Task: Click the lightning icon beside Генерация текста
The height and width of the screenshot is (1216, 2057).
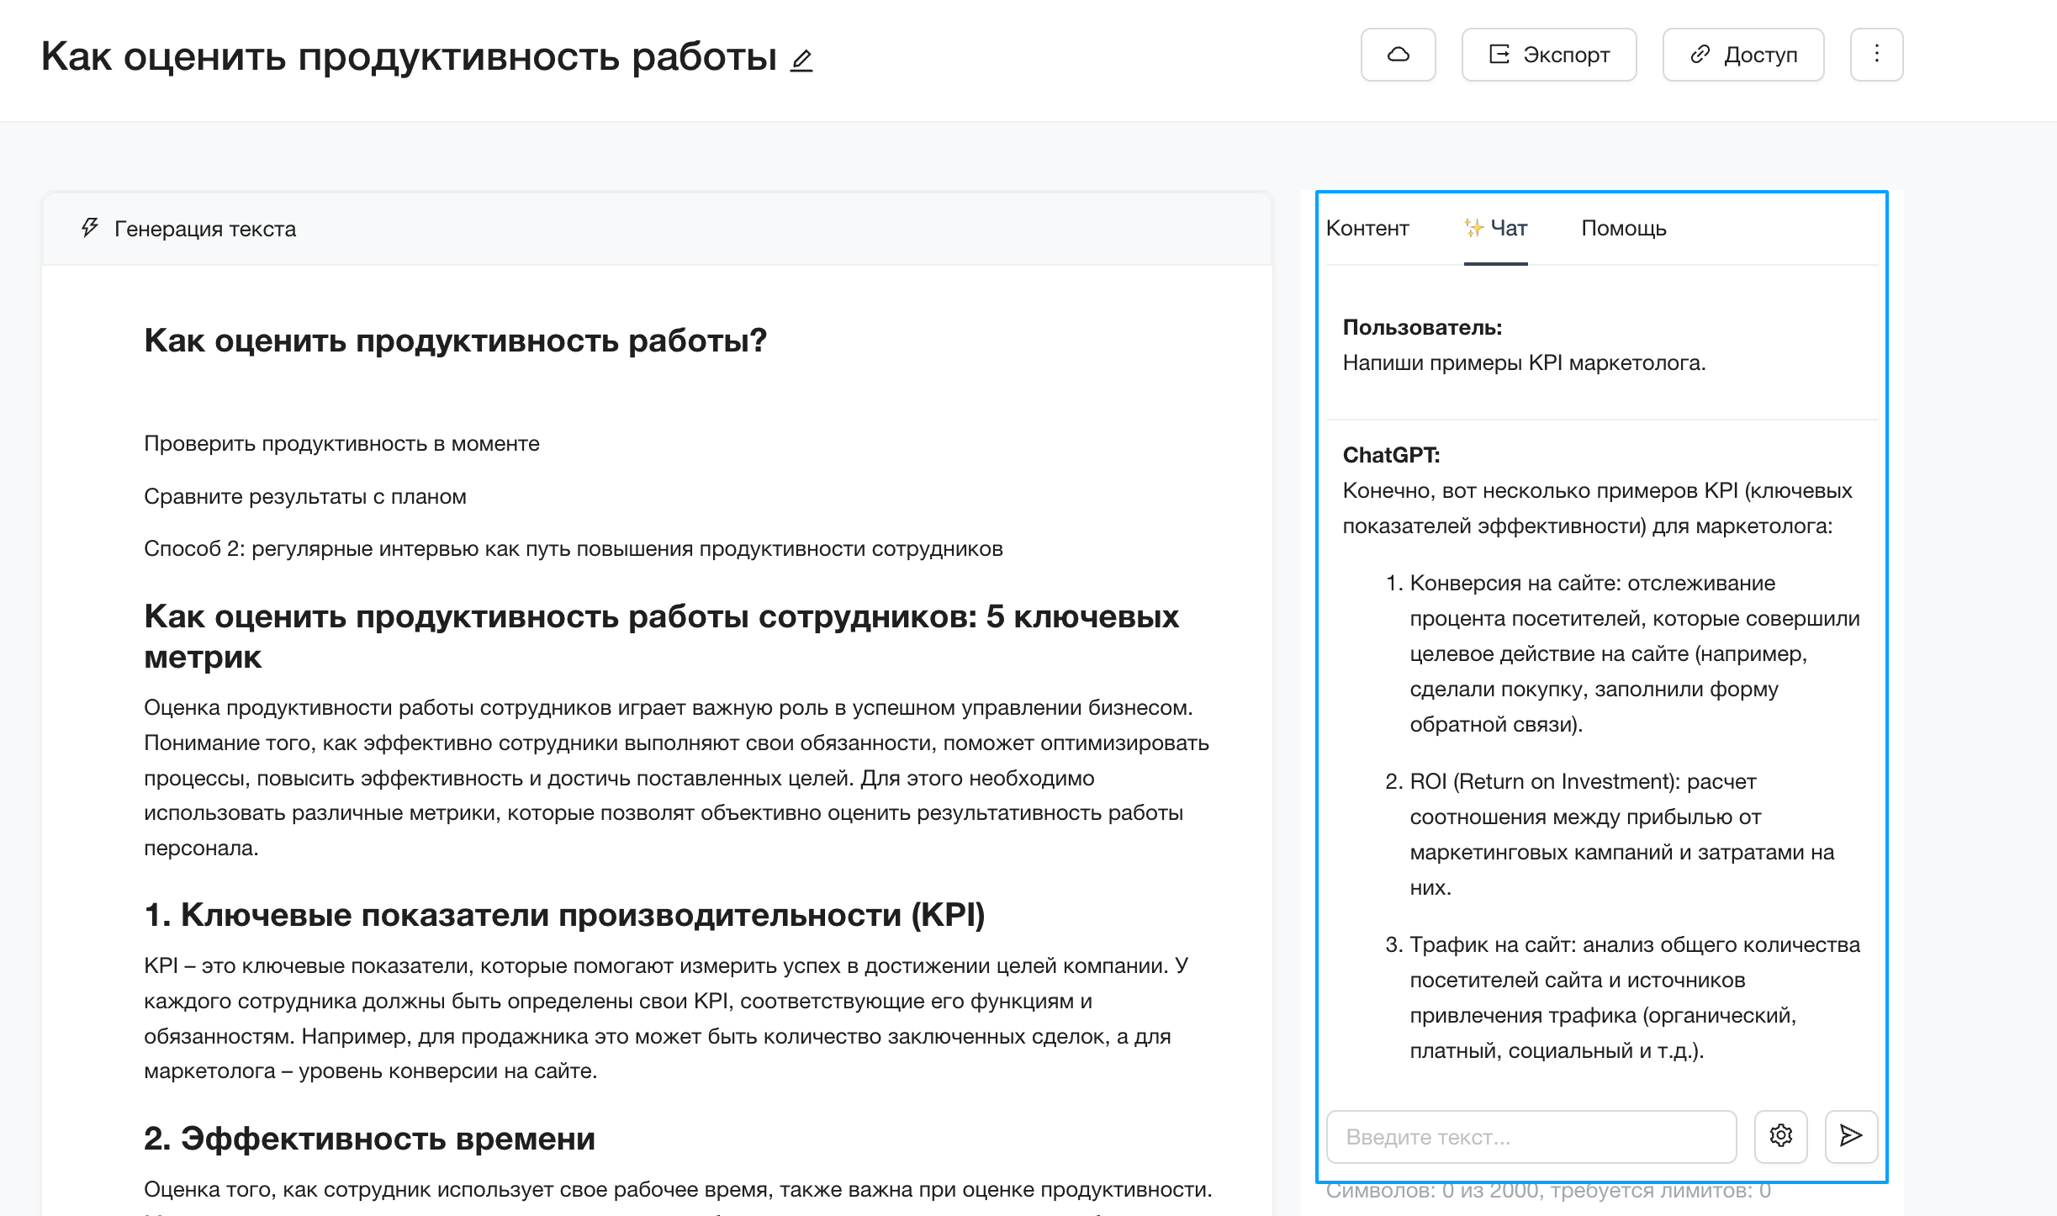Action: [x=87, y=228]
